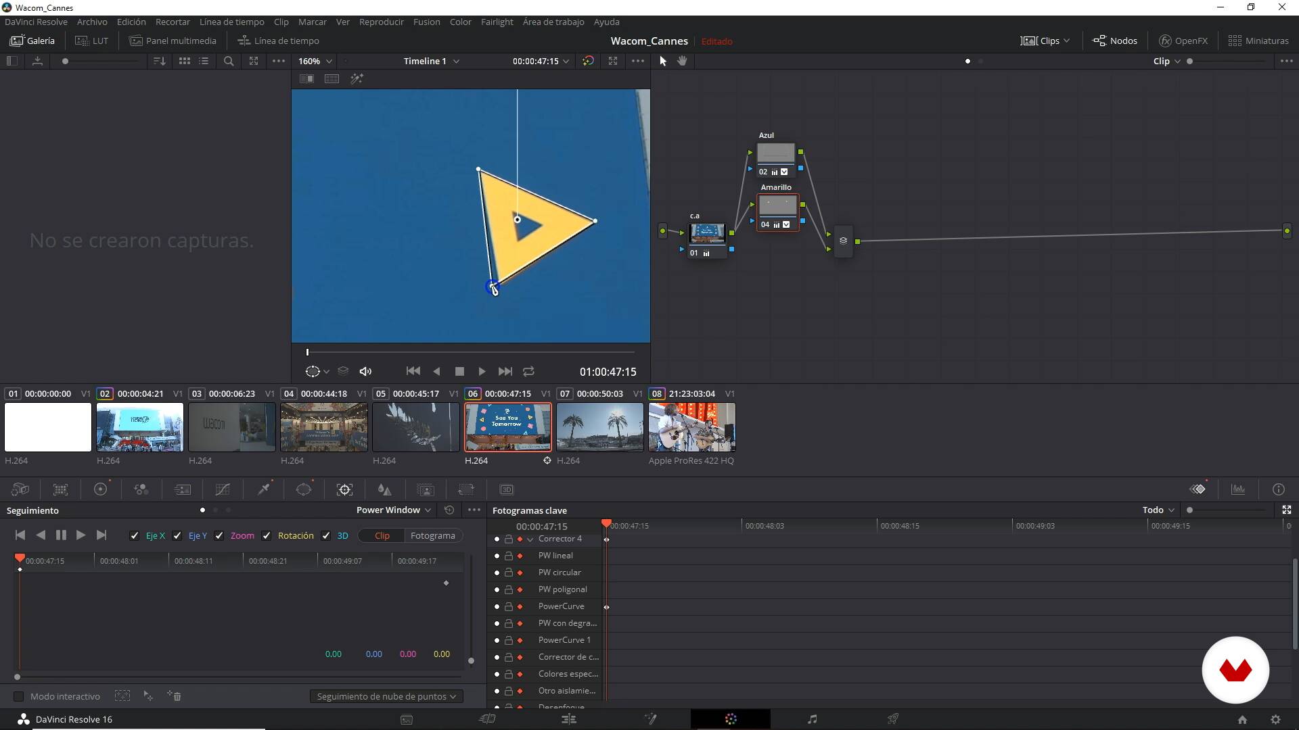Open the Sizing palette icon

pos(466,489)
